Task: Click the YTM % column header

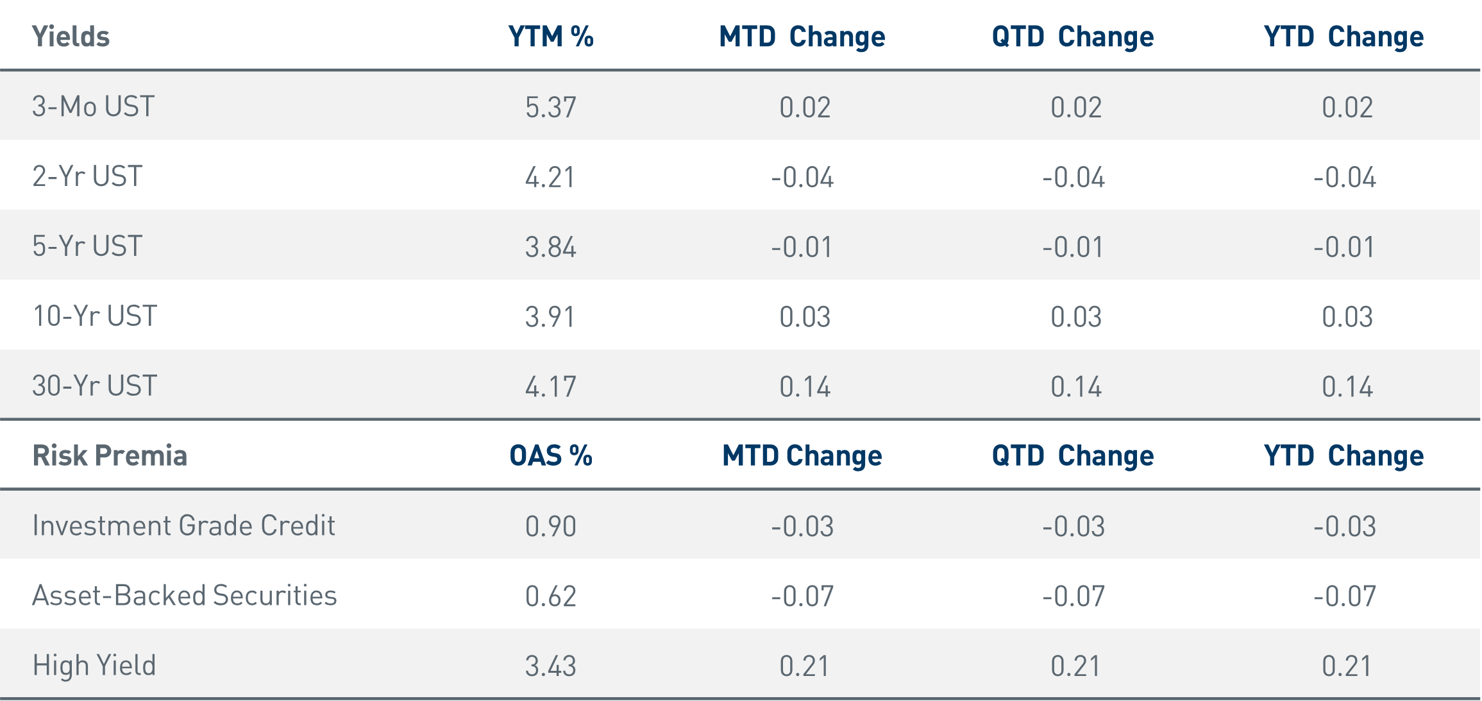Action: (551, 37)
